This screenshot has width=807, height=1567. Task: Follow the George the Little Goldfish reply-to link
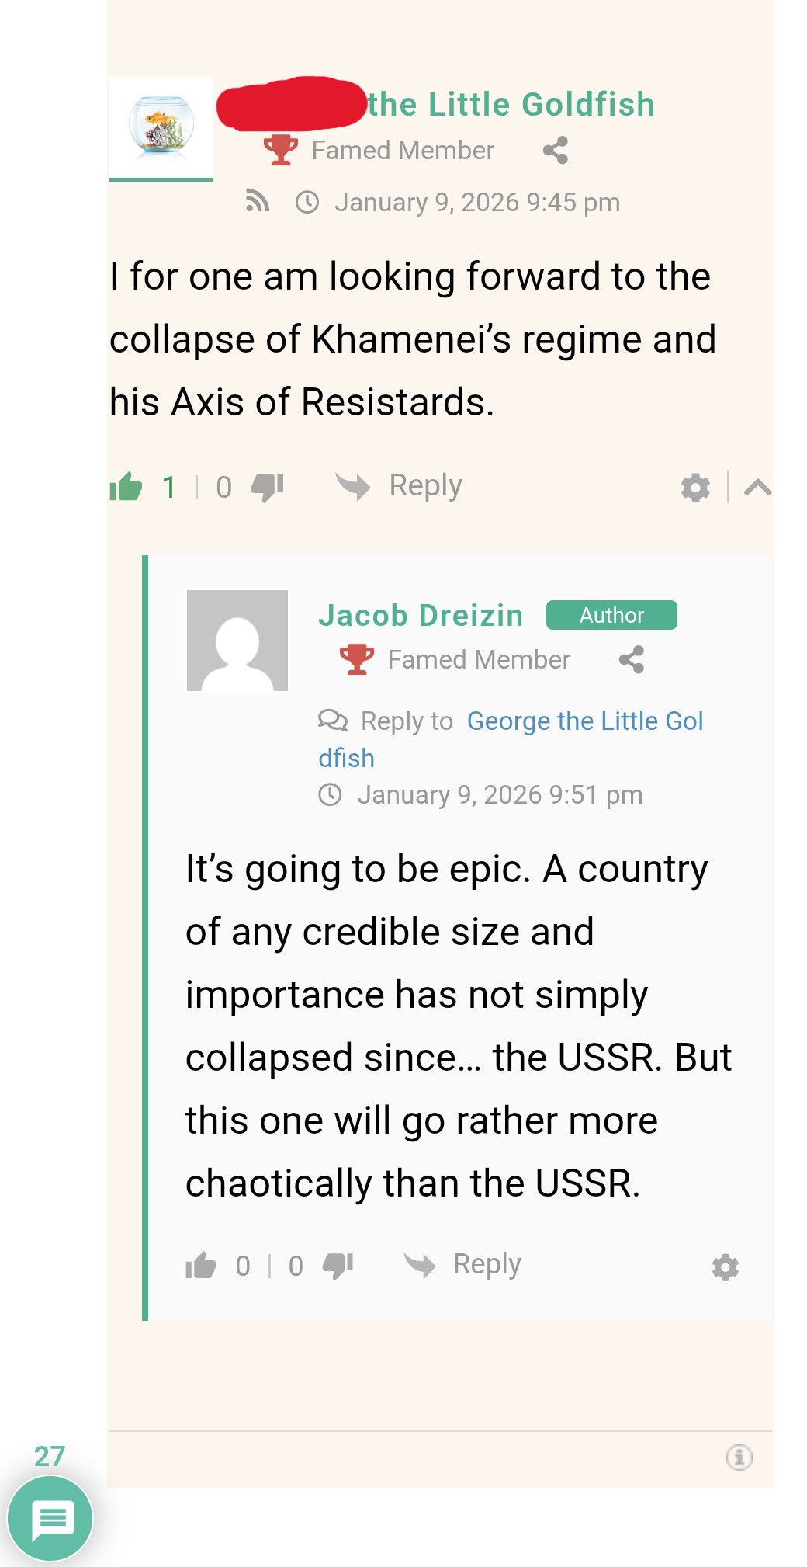pos(584,721)
